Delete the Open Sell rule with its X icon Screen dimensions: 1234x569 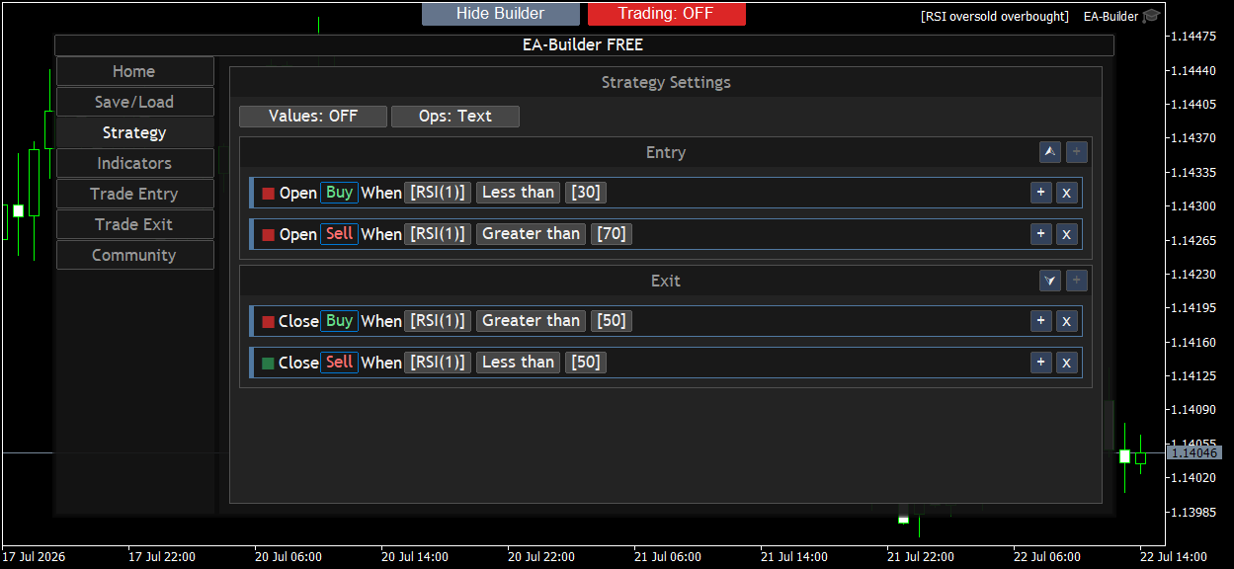(x=1066, y=234)
